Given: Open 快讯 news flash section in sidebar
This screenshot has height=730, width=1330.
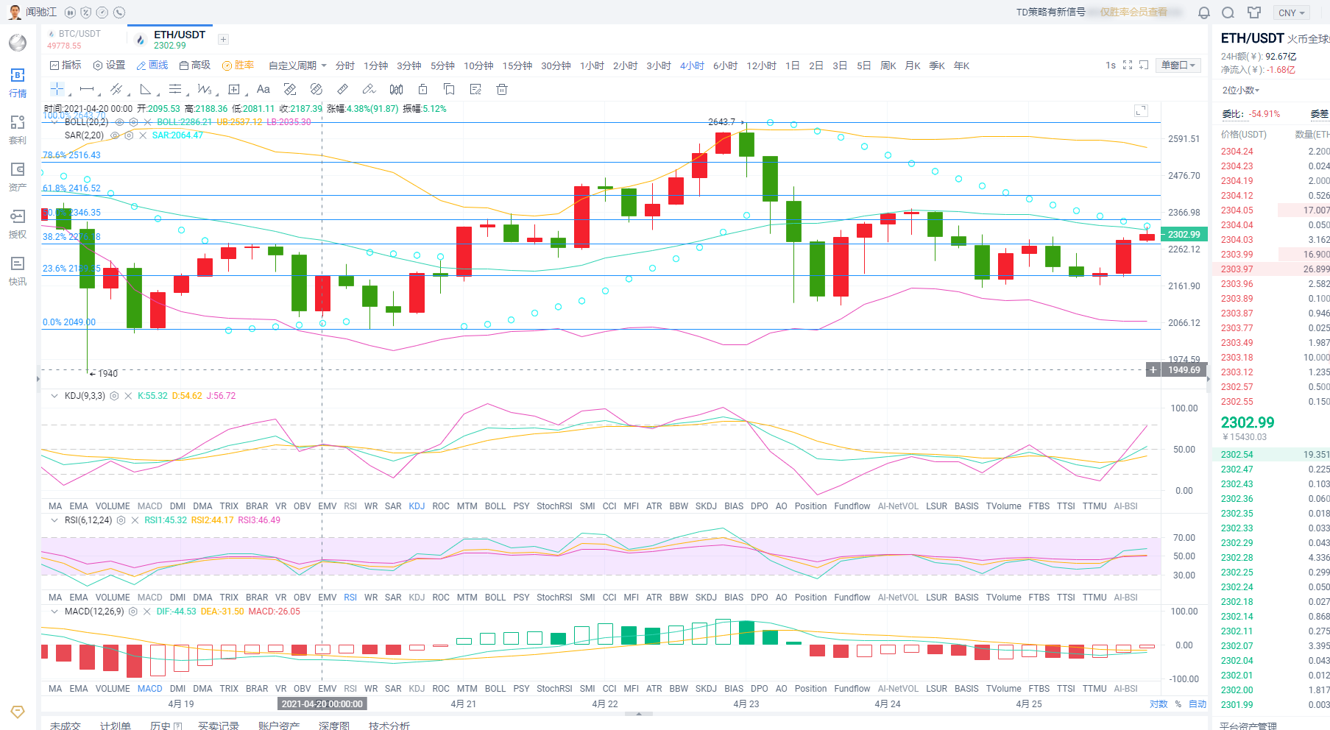Looking at the screenshot, I should click(18, 272).
